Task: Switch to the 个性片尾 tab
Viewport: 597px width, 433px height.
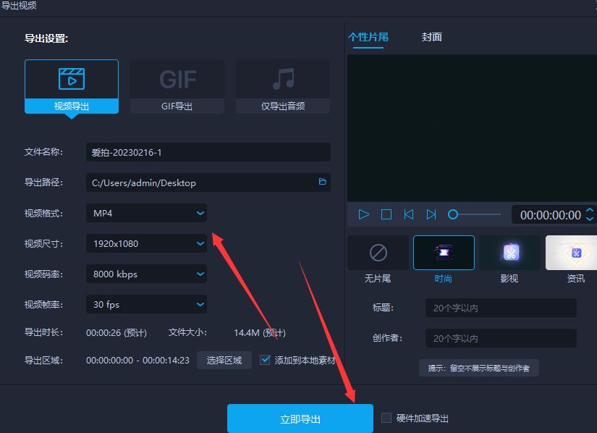Action: tap(368, 37)
